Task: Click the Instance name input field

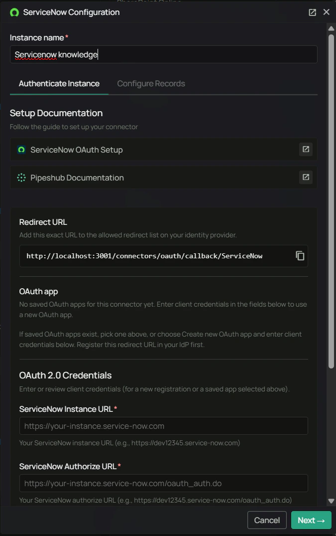Action: pos(164,54)
